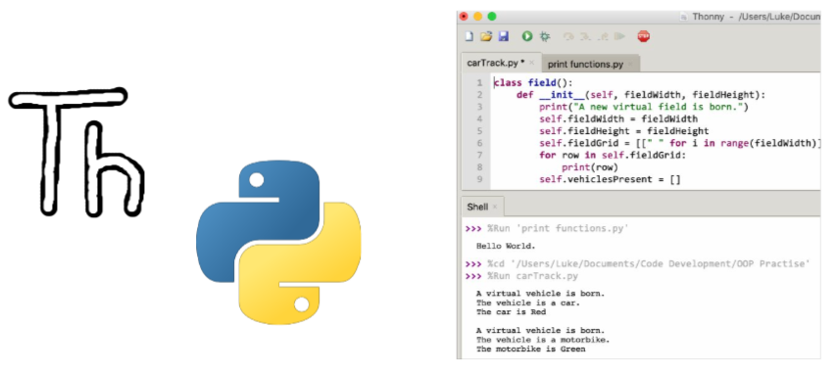837x372 pixels.
Task: Click the '%Run carTrack.py' shell command
Action: (x=532, y=276)
